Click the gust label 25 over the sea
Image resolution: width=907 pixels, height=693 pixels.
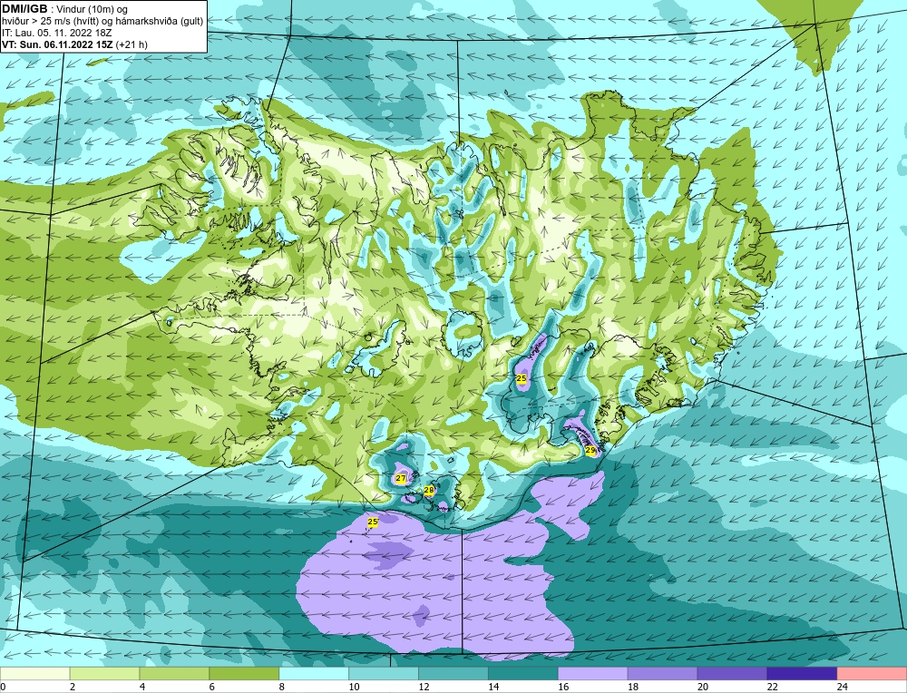(373, 522)
